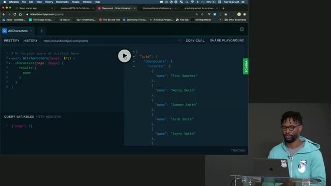
Task: Open a new Chrome tab with plus
Action: (223, 8)
